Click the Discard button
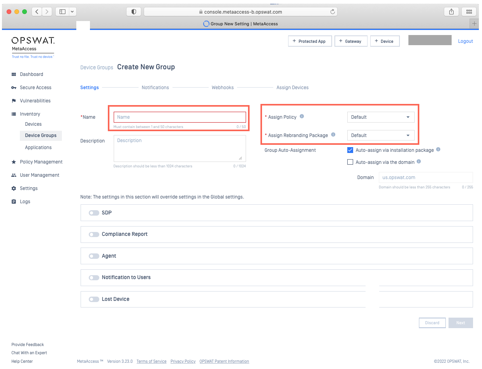Screen dimensions: 482x369 pyautogui.click(x=432, y=323)
